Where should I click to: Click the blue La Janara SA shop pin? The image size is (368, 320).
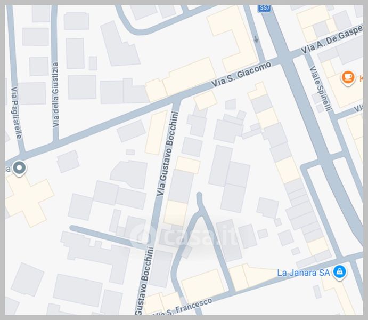340,273
